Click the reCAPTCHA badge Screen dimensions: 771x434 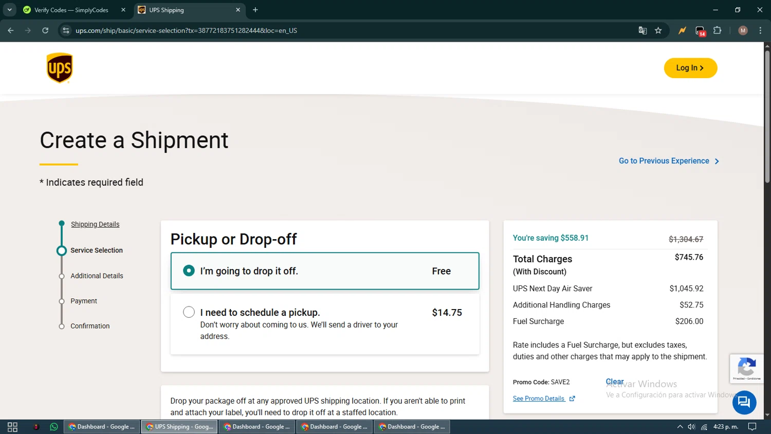[746, 368]
